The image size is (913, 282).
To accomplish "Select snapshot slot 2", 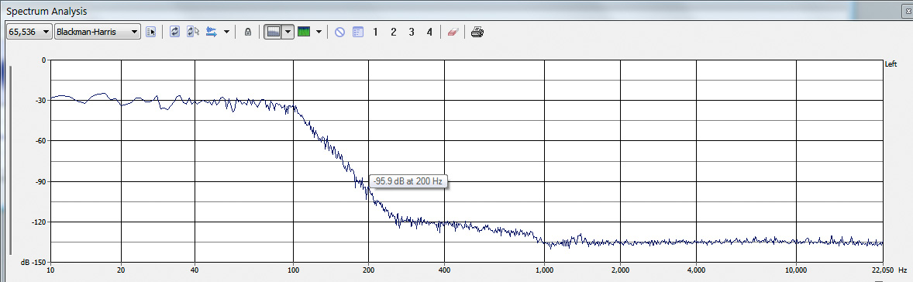I will (x=394, y=32).
